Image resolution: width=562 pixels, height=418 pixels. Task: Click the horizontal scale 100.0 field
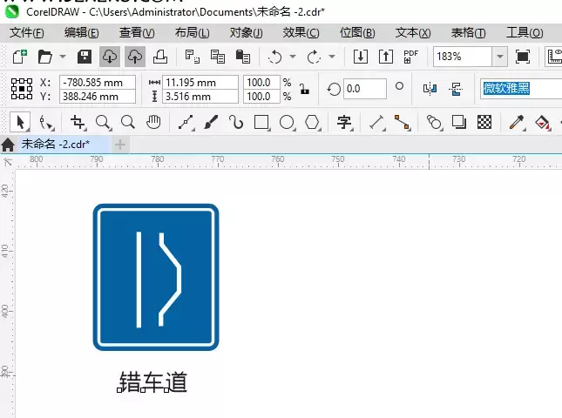[x=261, y=83]
